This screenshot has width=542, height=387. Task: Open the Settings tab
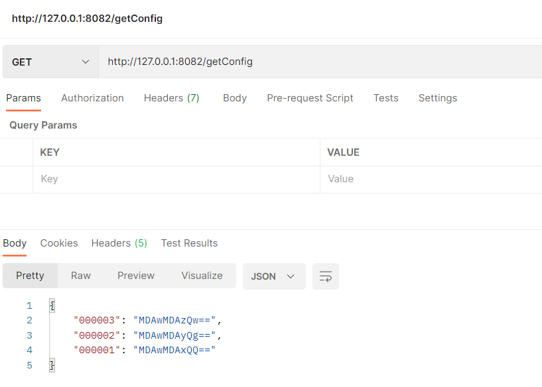(438, 98)
